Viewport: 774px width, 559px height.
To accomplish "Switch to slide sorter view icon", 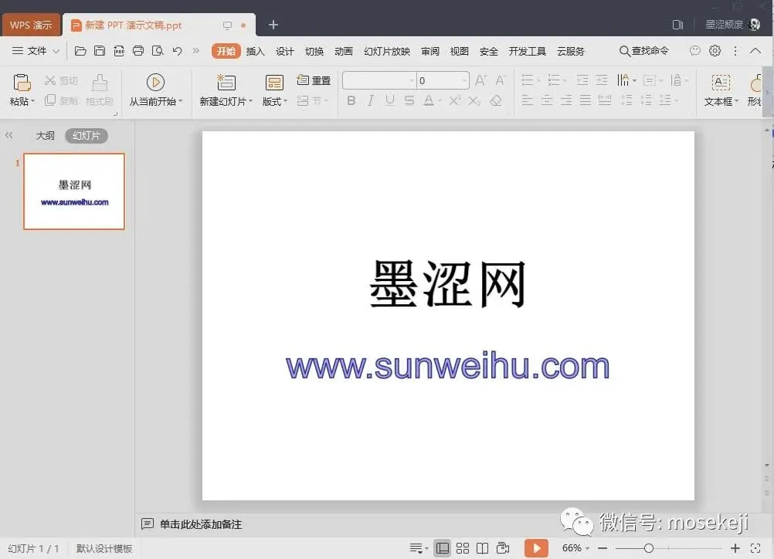I will tap(463, 548).
